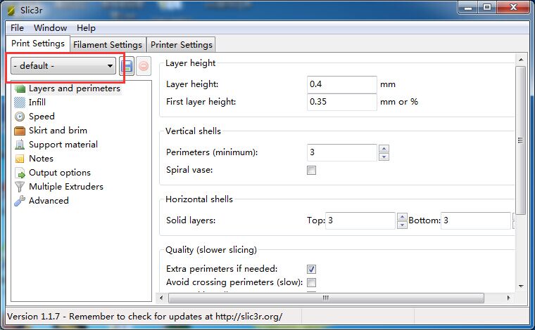
Task: Go to Support material settings
Action: pos(63,145)
